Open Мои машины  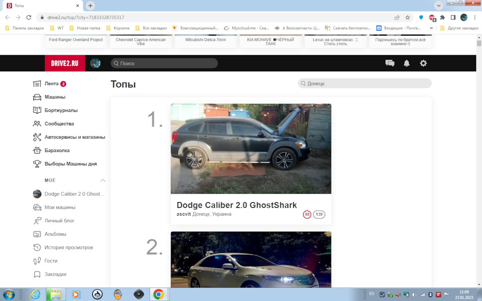(60, 207)
